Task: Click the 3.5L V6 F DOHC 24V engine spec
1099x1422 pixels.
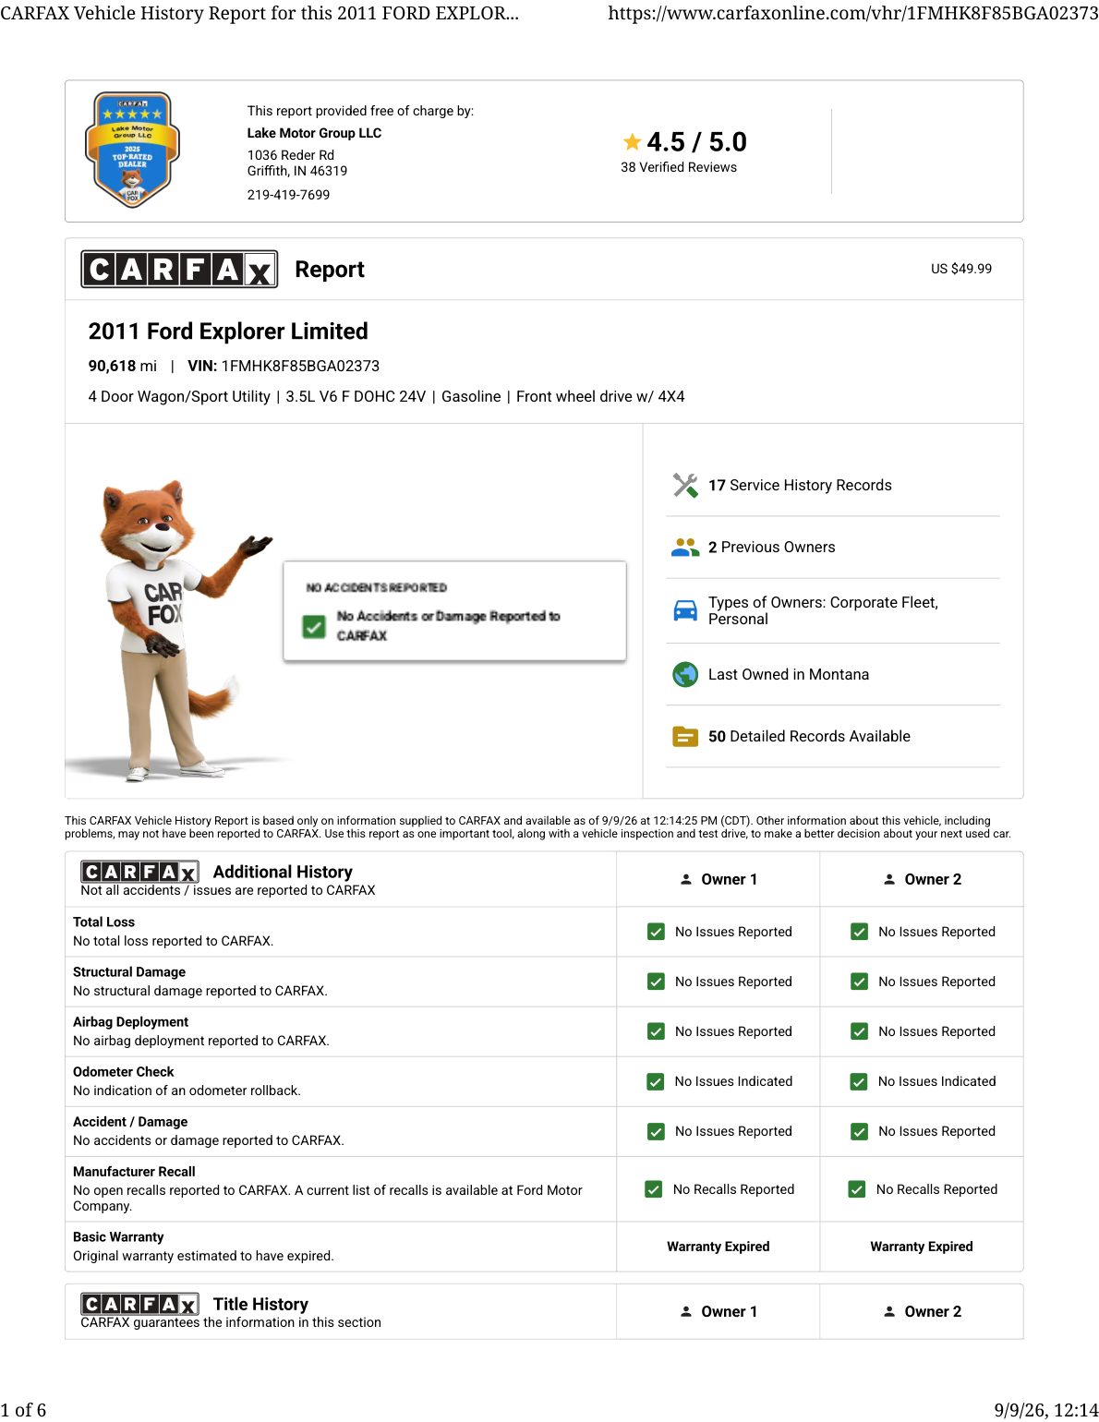Action: [356, 397]
